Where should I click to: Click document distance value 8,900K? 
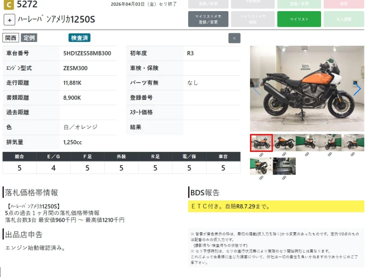[72, 98]
